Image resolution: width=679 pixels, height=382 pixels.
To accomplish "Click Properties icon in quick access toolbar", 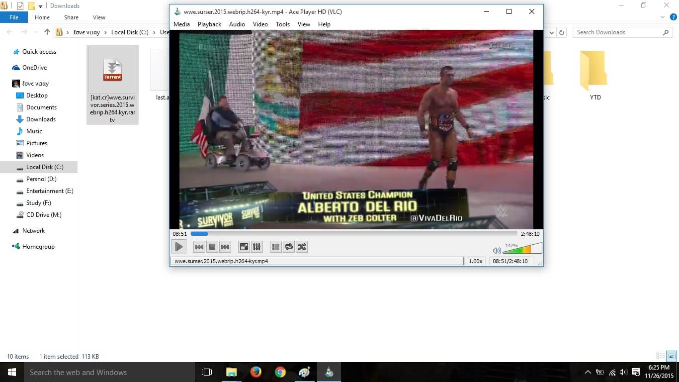I will click(x=20, y=6).
